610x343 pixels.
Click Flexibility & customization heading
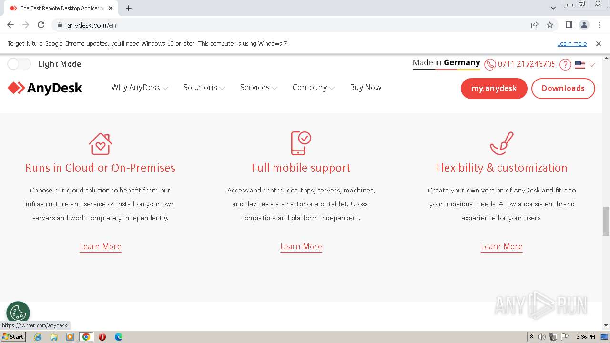(502, 168)
